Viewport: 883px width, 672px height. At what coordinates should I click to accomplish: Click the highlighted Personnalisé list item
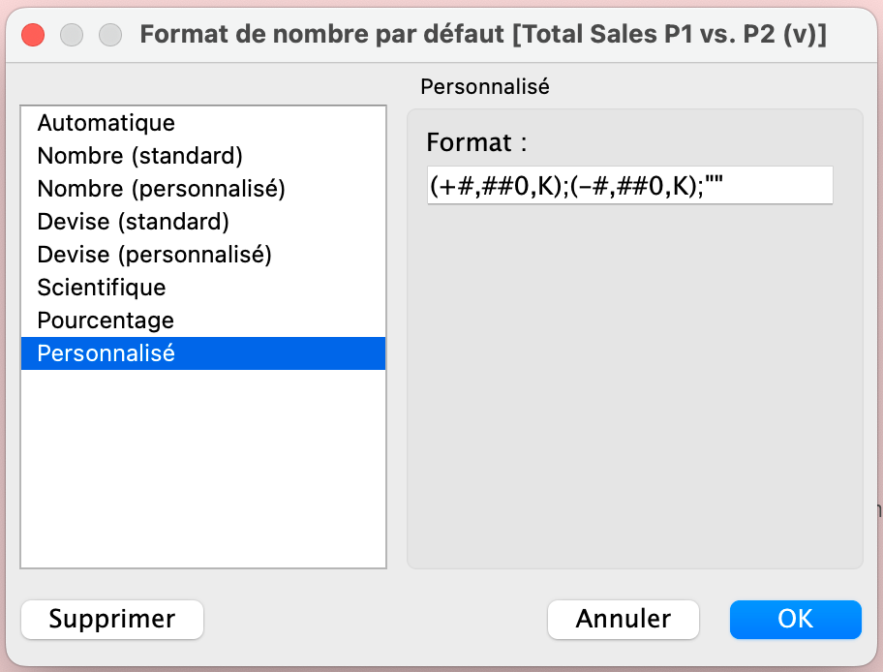202,353
